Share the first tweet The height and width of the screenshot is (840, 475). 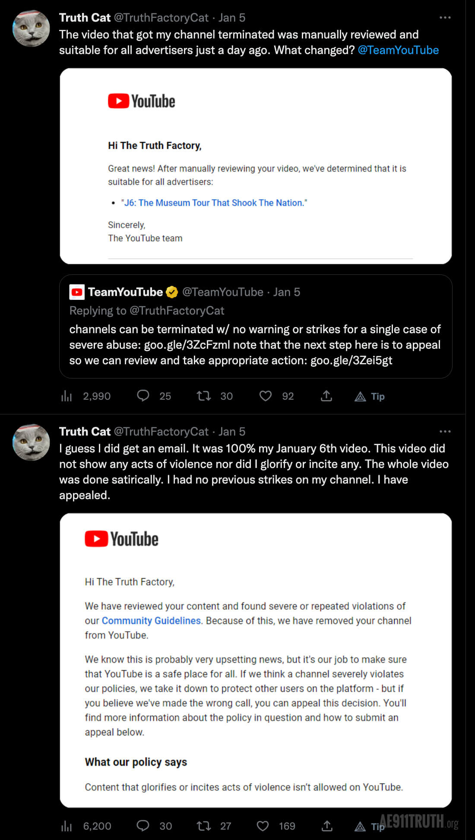tap(326, 396)
